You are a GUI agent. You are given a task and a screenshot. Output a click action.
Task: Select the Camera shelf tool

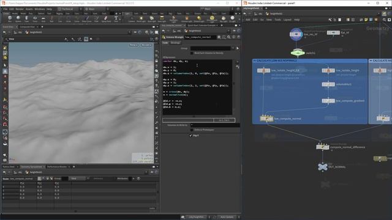(x=132, y=19)
